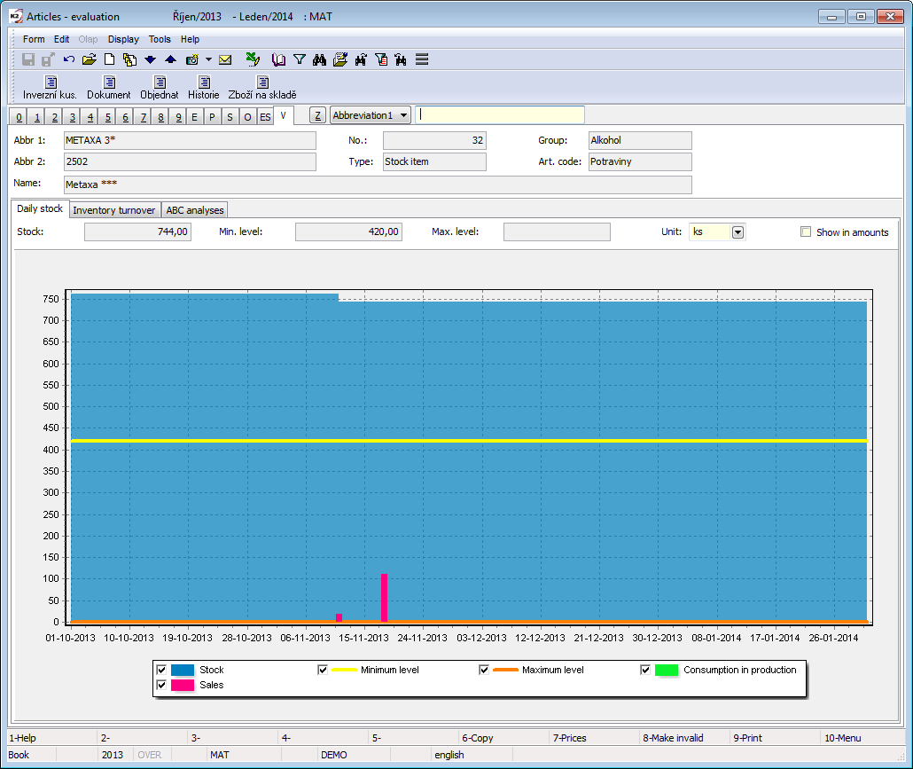Image resolution: width=913 pixels, height=769 pixels.
Task: Click the yellow Minimum level legend swatch
Action: pos(343,670)
